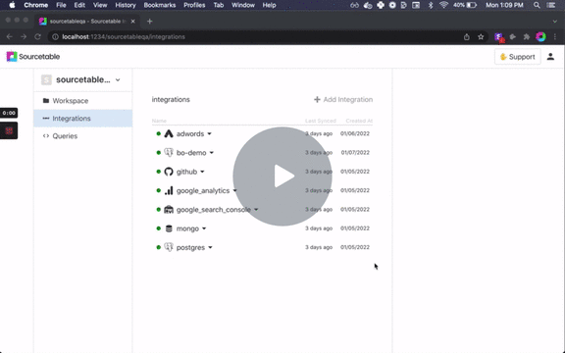This screenshot has height=353, width=565.
Task: Click the Workspace folder icon
Action: (46, 100)
